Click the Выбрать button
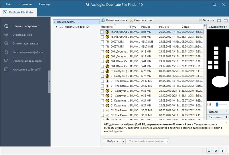This screenshot has width=229, height=155. 112,141
